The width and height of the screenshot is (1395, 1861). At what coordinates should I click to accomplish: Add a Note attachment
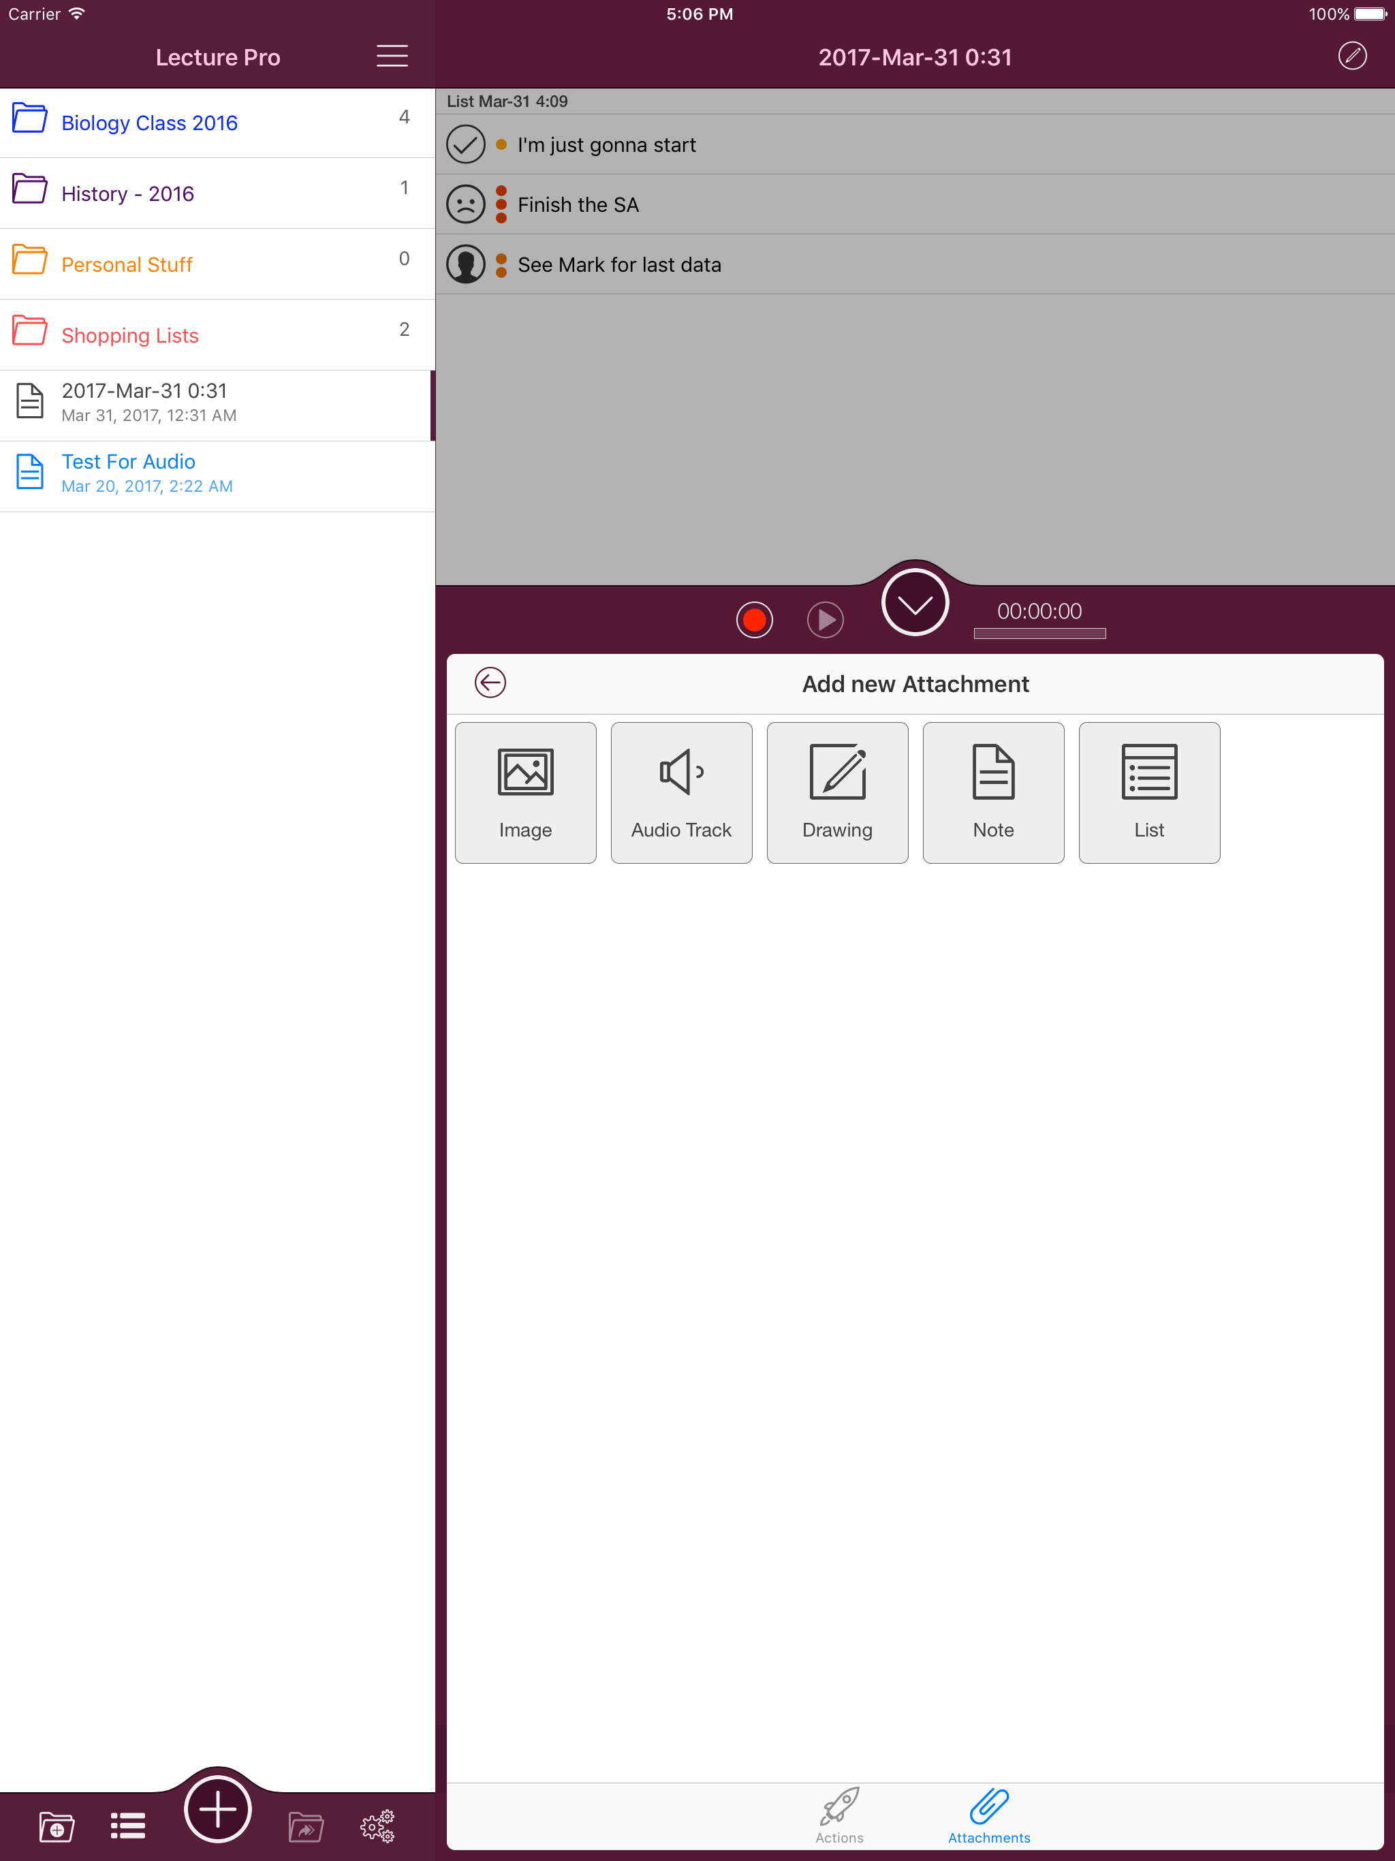click(x=993, y=792)
